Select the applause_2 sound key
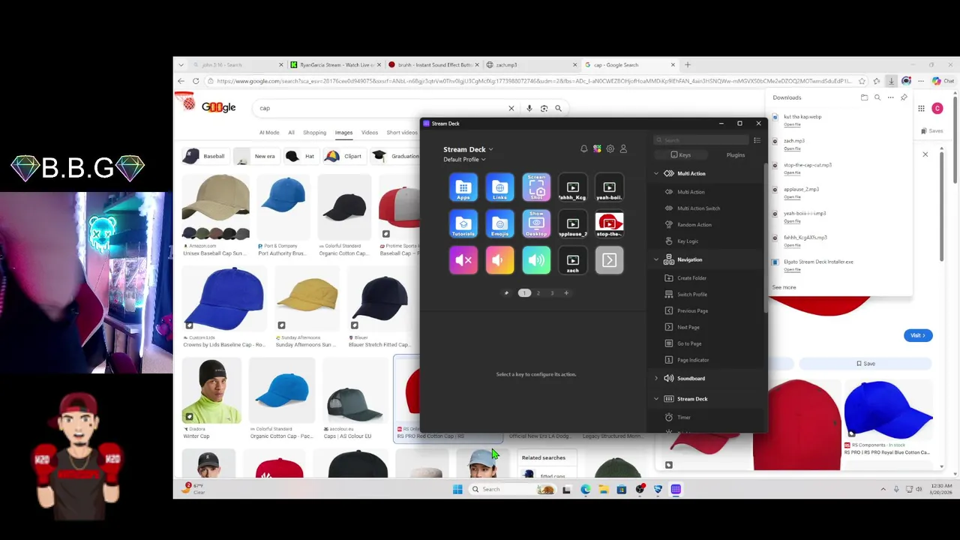The image size is (960, 540). pos(573,223)
